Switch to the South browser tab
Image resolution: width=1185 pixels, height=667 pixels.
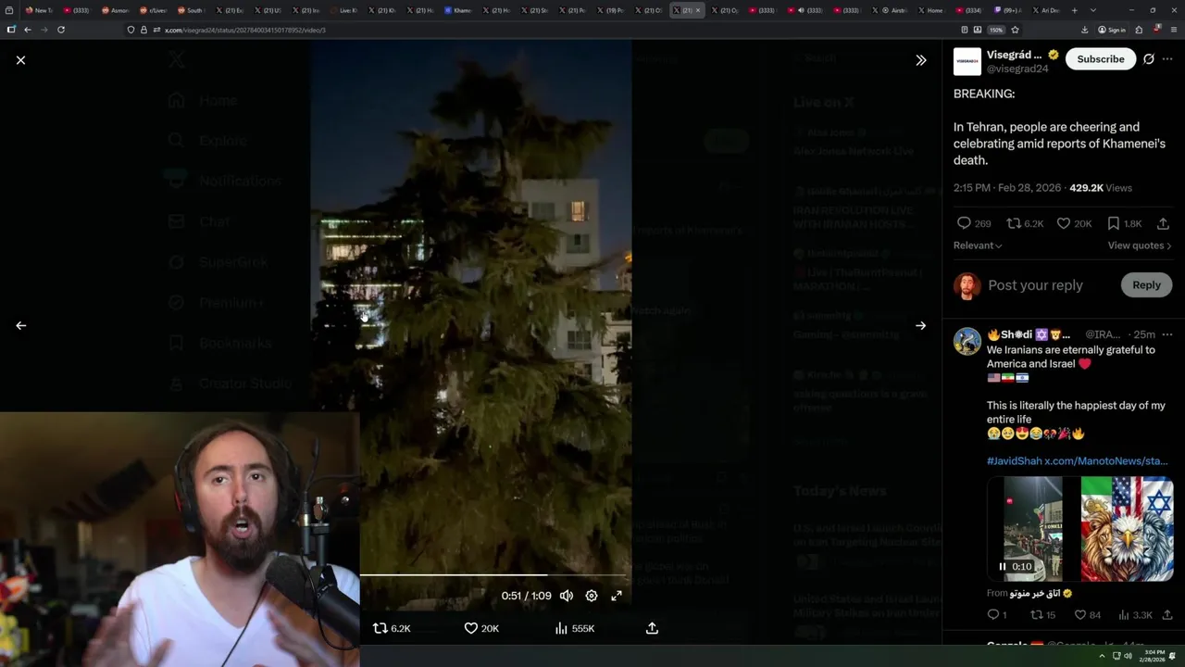[x=190, y=10]
